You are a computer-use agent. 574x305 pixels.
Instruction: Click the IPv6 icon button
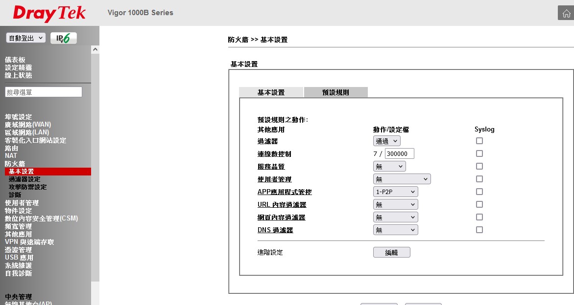tap(63, 38)
